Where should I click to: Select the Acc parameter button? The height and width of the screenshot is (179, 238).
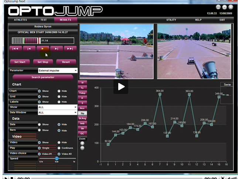(x=82, y=108)
